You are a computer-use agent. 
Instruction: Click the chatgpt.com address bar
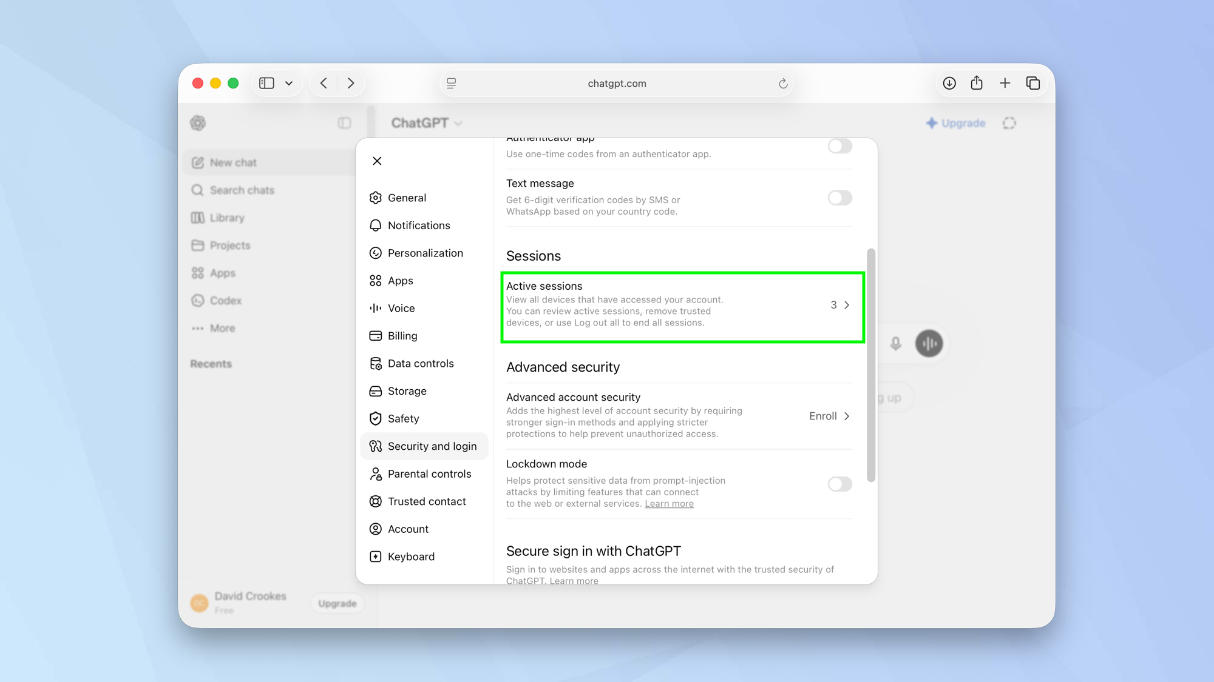click(617, 83)
